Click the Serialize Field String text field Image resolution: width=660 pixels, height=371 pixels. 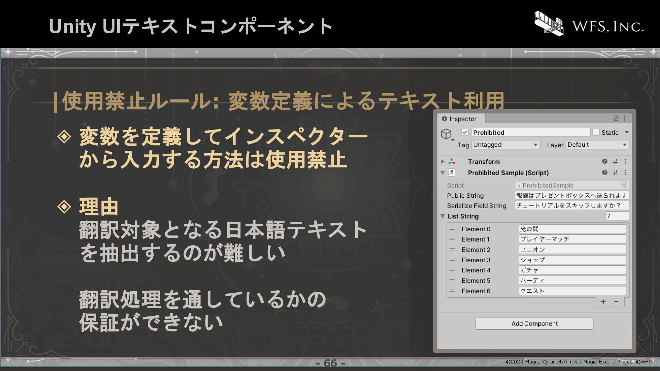(x=572, y=206)
